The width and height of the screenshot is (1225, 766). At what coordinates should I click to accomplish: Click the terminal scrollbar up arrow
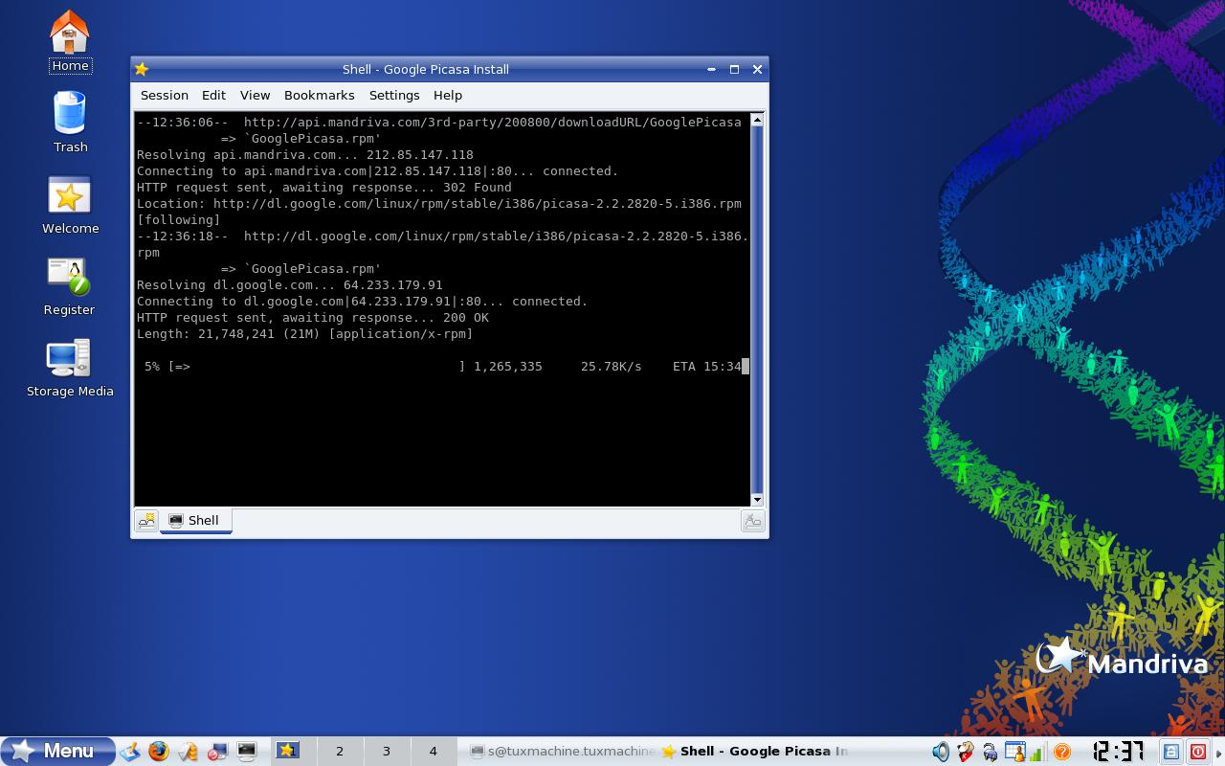click(x=757, y=121)
